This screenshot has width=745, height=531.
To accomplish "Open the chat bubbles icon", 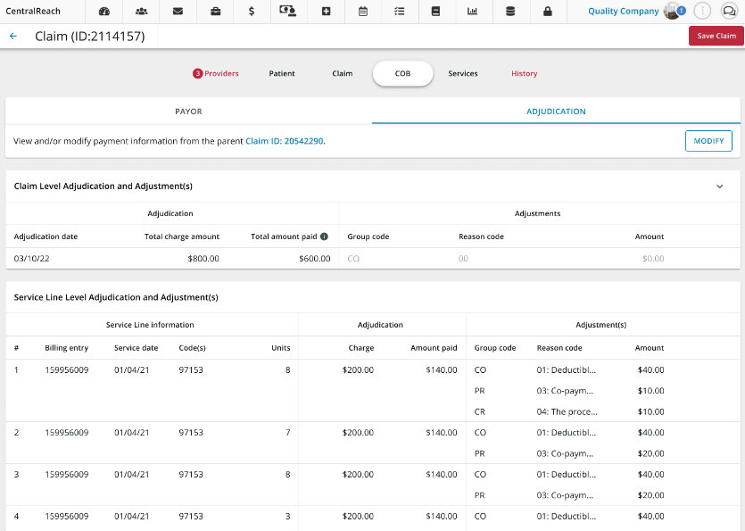I will pos(728,12).
